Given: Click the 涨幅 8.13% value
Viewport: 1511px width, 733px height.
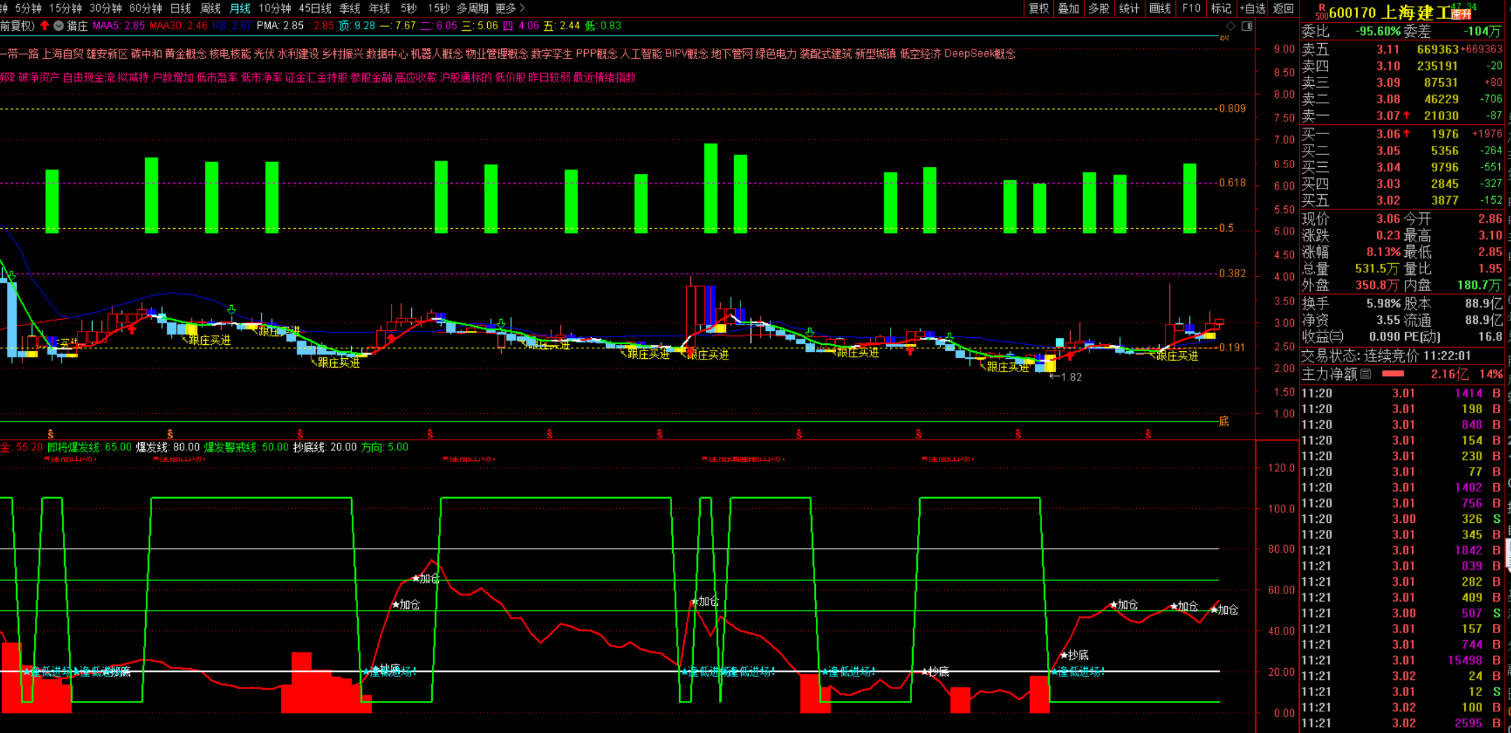Looking at the screenshot, I should (x=1383, y=252).
